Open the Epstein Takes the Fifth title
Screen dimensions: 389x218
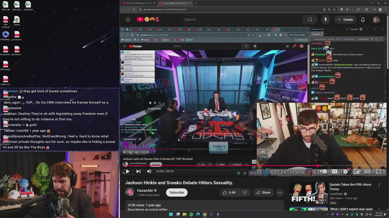tap(350, 187)
